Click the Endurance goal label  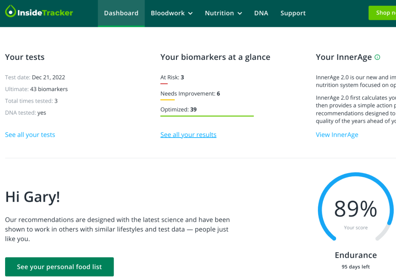click(x=355, y=255)
